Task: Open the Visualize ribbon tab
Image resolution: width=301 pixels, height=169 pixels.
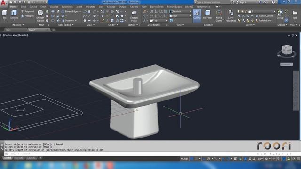Action: (x=54, y=7)
